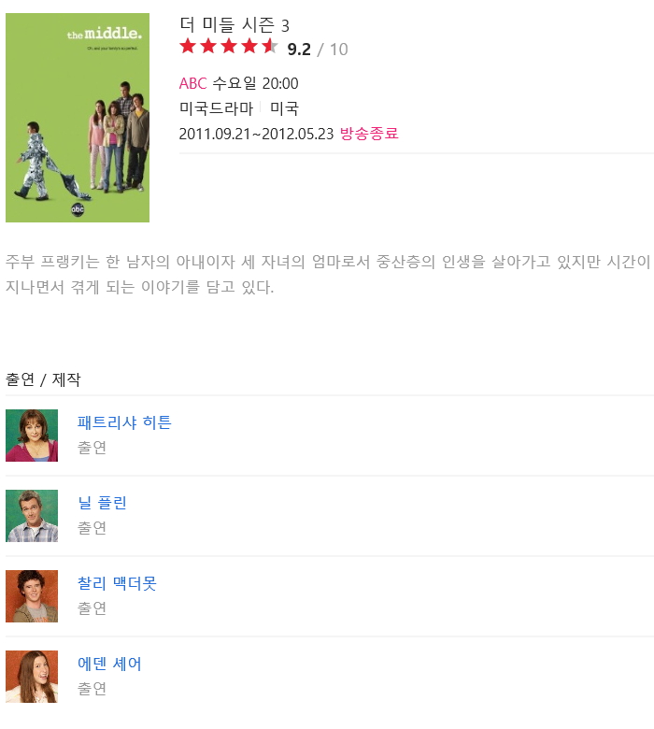Viewport: 654px width, 729px height.
Task: Click the half-filled fifth rating star
Action: pos(269,47)
